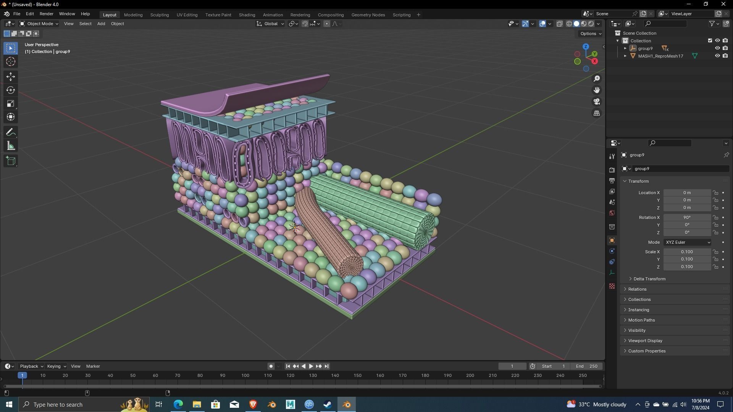This screenshot has width=733, height=412.
Task: Toggle camera view in viewport
Action: [x=597, y=102]
